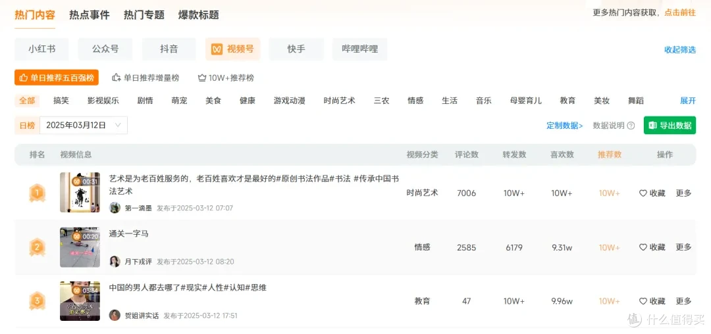Filter by 萌宠 category

tap(179, 101)
